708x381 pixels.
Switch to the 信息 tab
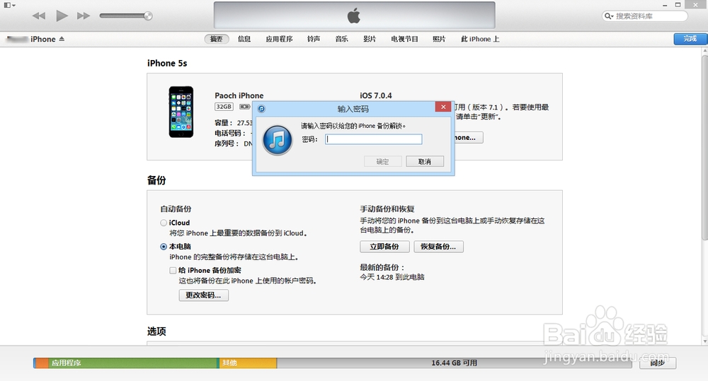tap(244, 39)
